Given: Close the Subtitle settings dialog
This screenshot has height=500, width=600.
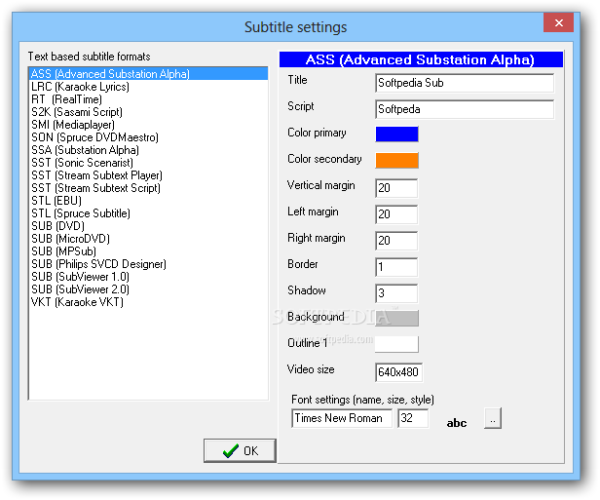Looking at the screenshot, I should click(559, 23).
